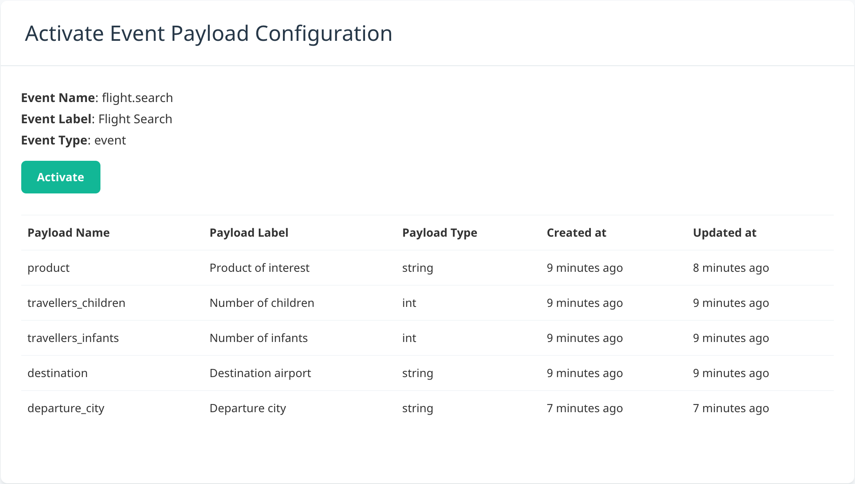Click the Number of children label
Viewport: 855px width, 484px height.
coord(262,303)
